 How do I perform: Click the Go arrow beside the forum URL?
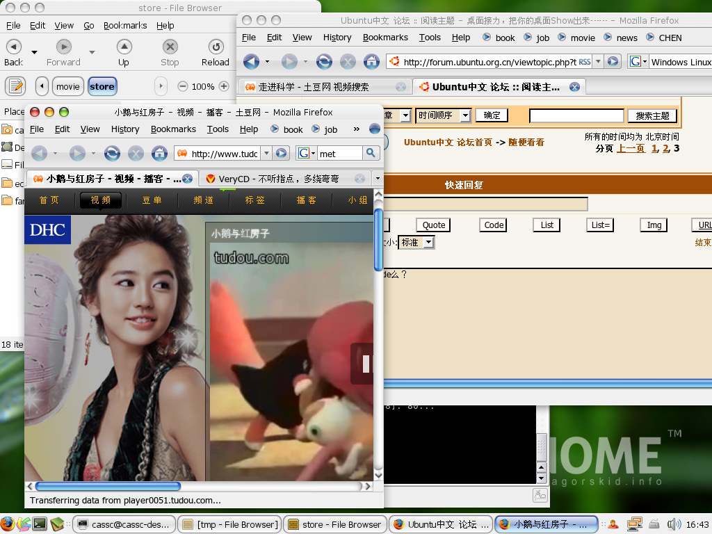pyautogui.click(x=613, y=61)
